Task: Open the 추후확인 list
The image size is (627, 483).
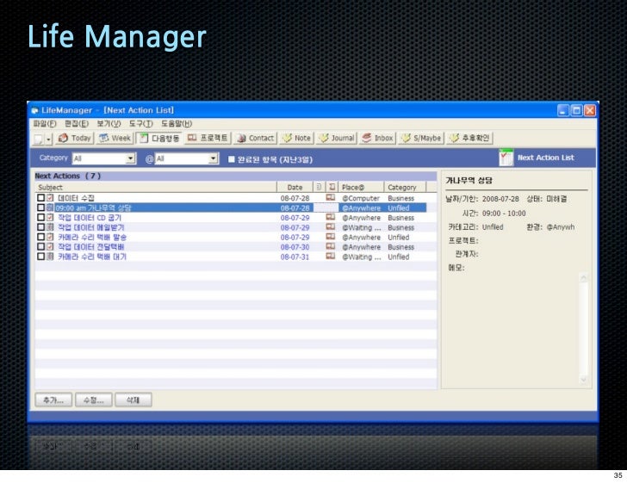Action: tap(470, 139)
